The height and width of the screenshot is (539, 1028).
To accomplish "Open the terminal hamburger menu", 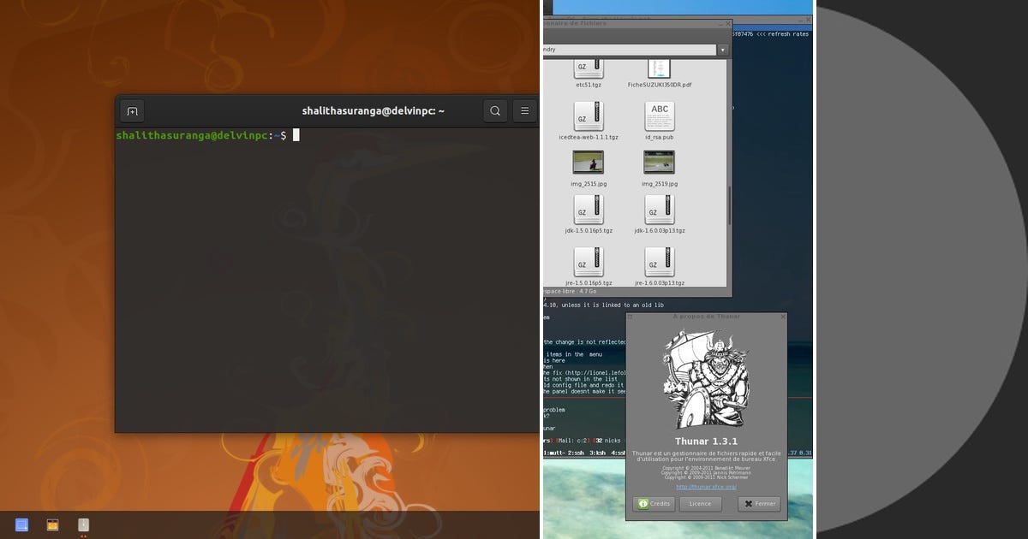I will (x=524, y=110).
